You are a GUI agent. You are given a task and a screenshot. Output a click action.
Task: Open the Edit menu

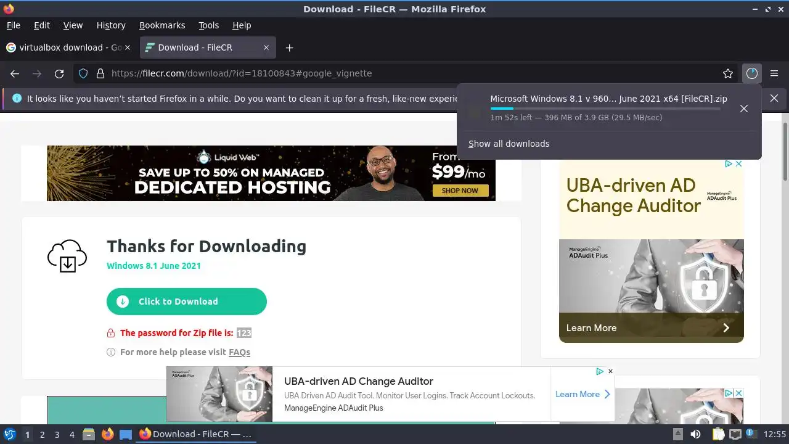[42, 25]
